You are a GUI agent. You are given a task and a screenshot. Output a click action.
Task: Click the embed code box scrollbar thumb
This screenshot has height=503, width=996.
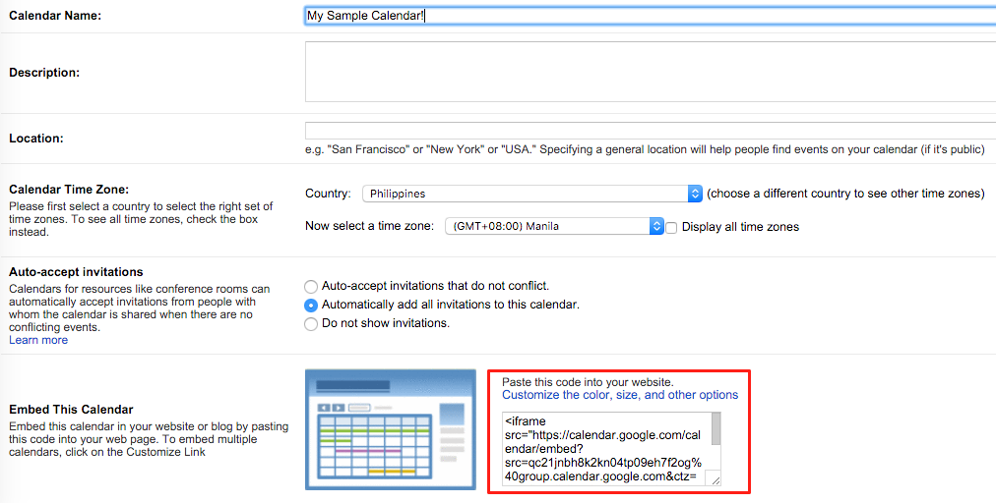click(716, 429)
